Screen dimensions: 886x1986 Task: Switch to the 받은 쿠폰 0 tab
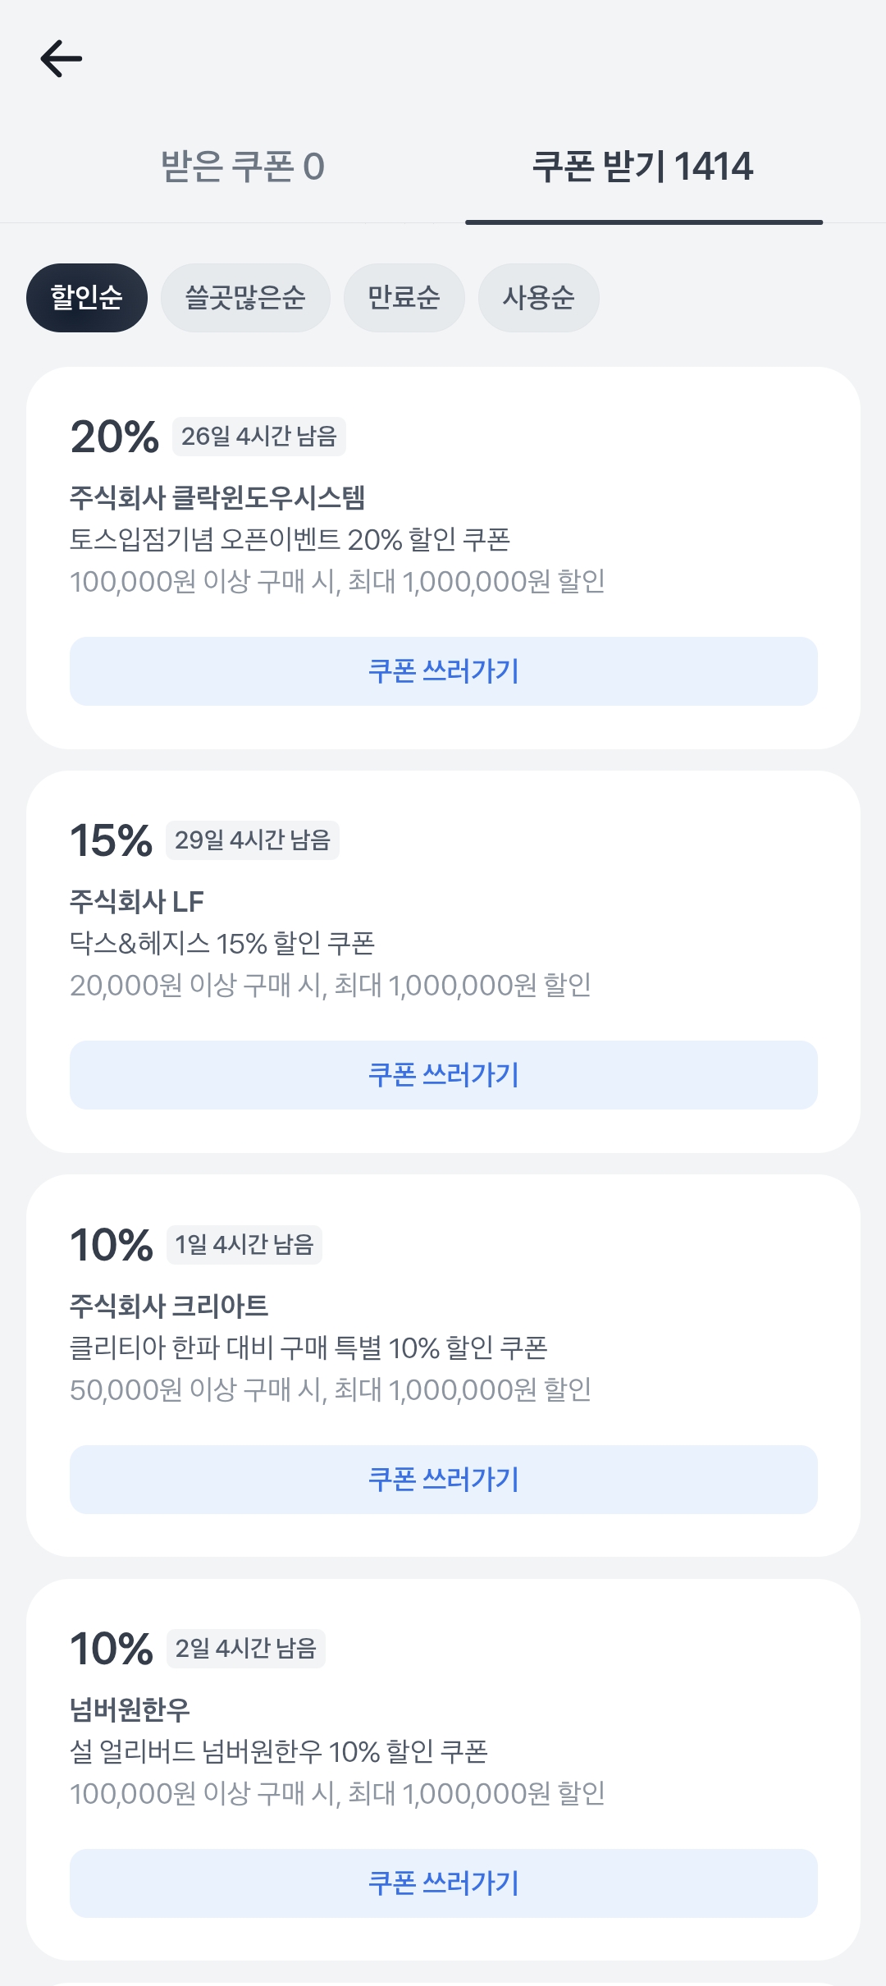(243, 167)
